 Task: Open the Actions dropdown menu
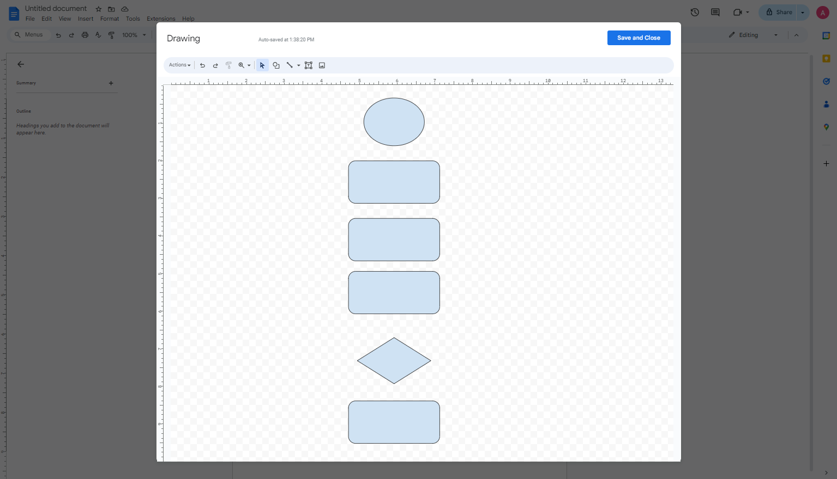[x=179, y=65]
